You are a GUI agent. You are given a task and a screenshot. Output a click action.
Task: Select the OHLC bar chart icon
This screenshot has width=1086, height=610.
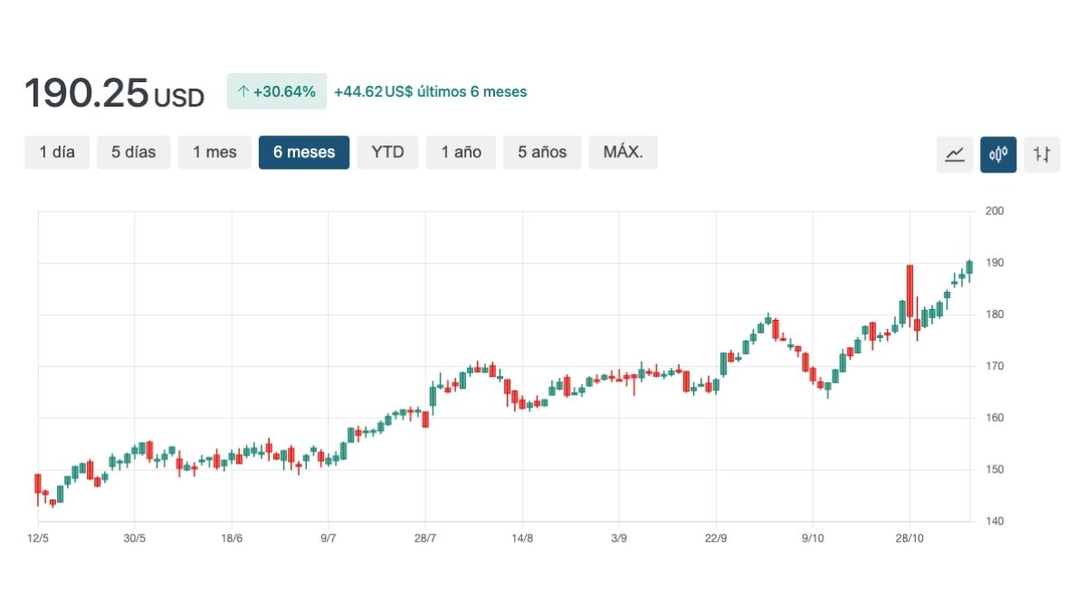(1042, 155)
